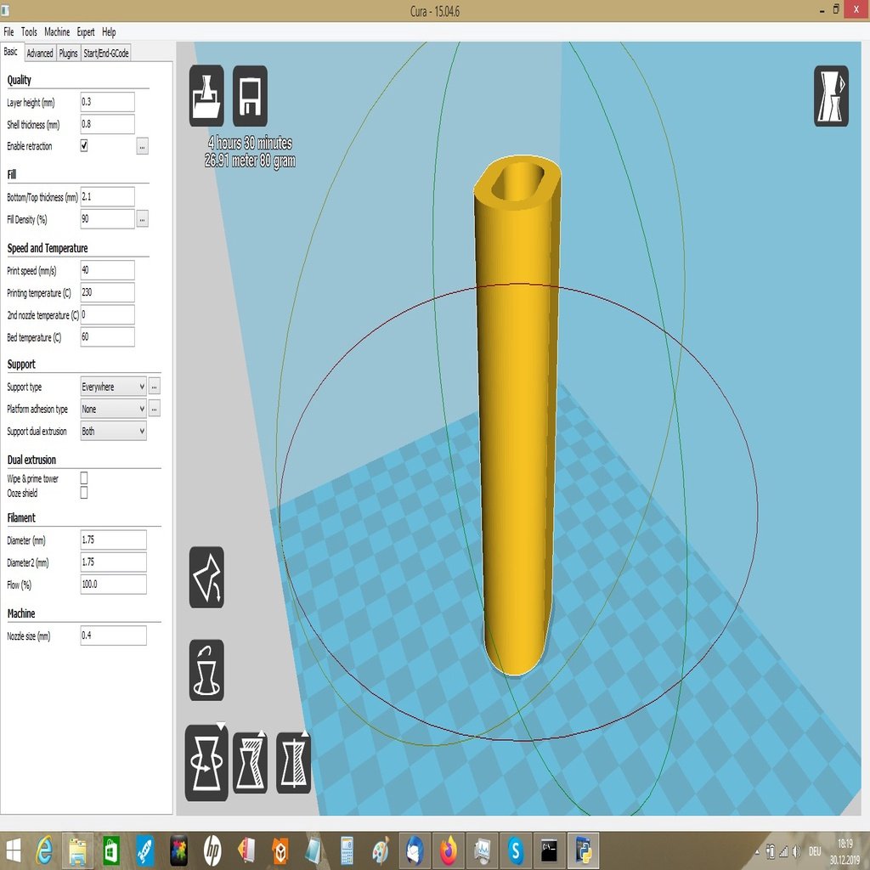Disable the Enable retraction checkbox
Viewport: 870px width, 870px height.
pyautogui.click(x=84, y=146)
